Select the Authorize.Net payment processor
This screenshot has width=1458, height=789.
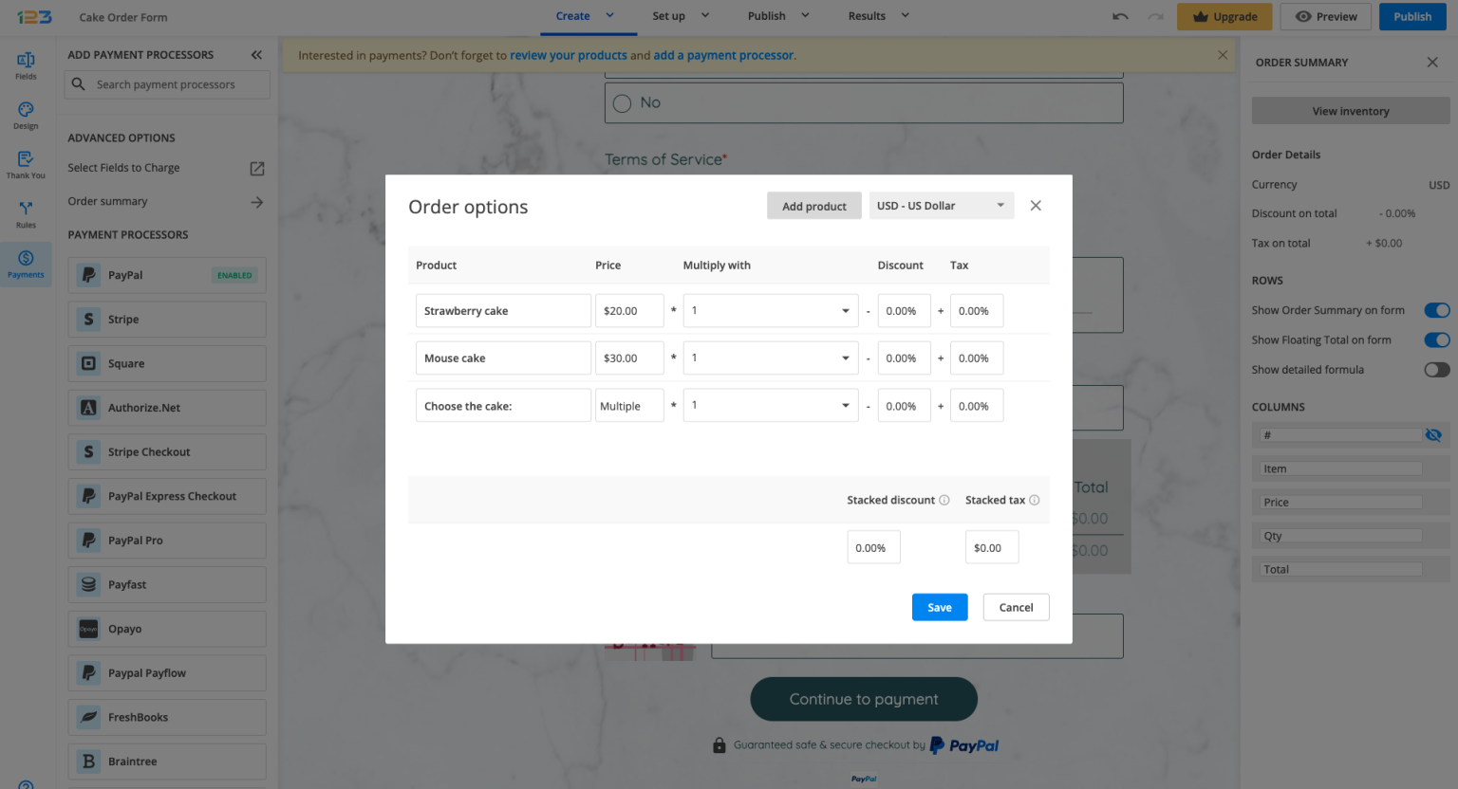pyautogui.click(x=167, y=408)
